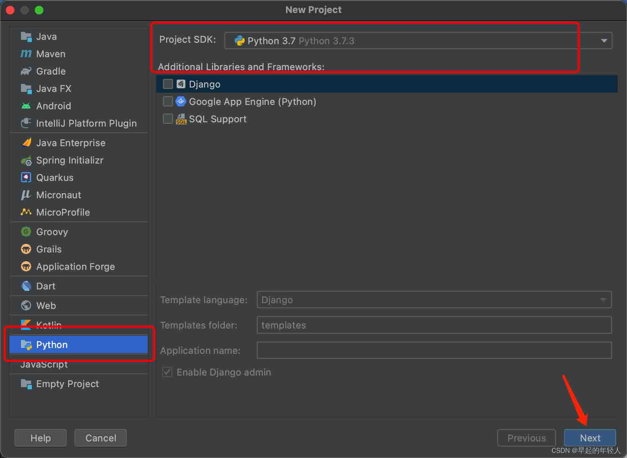Click the Java Enterprise icon
The width and height of the screenshot is (627, 458).
tap(26, 143)
